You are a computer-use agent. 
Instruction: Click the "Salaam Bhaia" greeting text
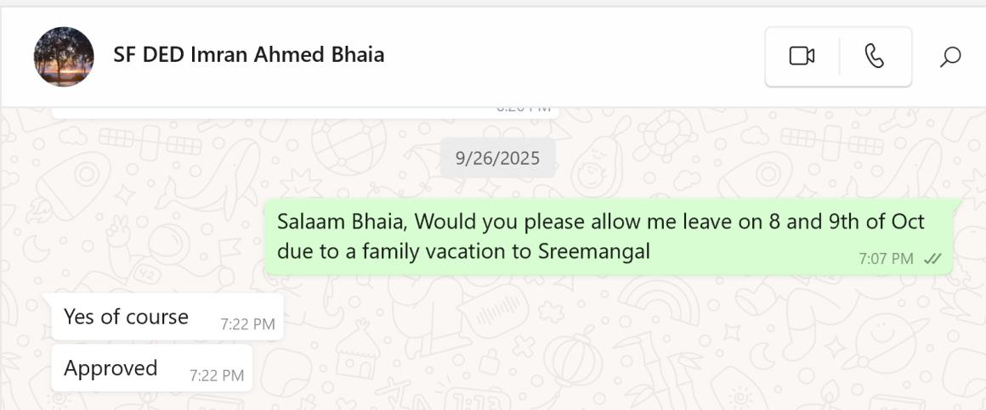[x=340, y=222]
